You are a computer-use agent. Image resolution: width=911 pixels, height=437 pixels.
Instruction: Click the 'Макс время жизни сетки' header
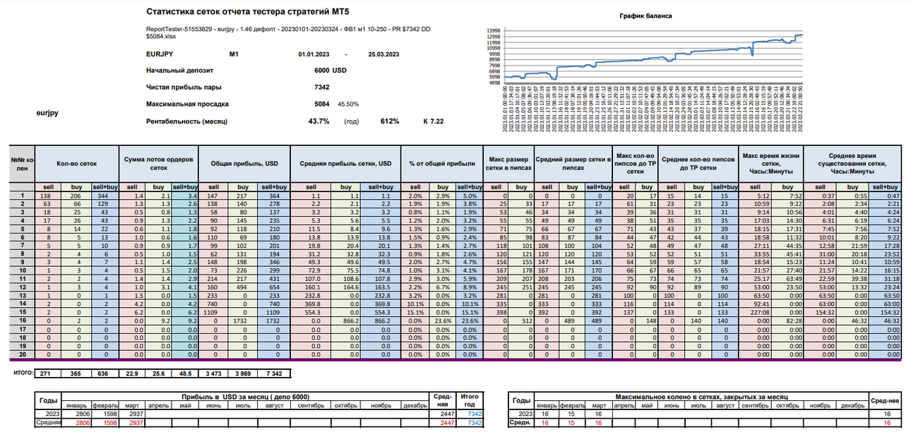(x=772, y=163)
